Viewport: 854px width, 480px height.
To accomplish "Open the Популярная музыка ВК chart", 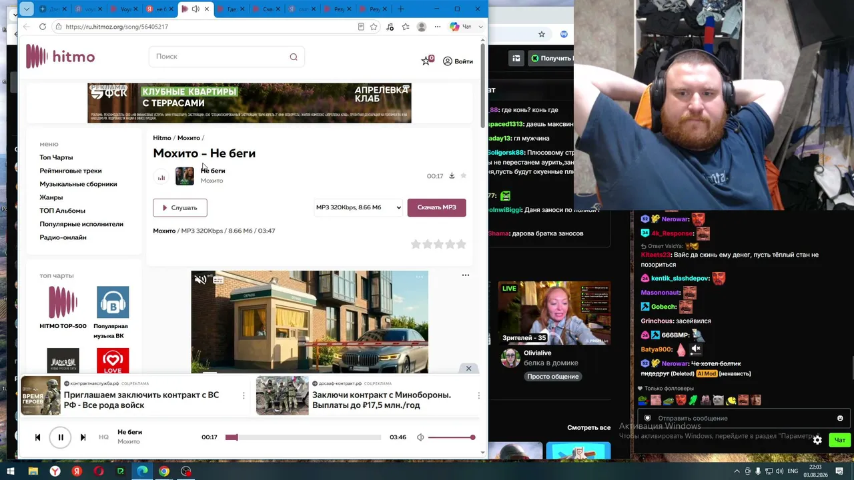I will tap(113, 302).
